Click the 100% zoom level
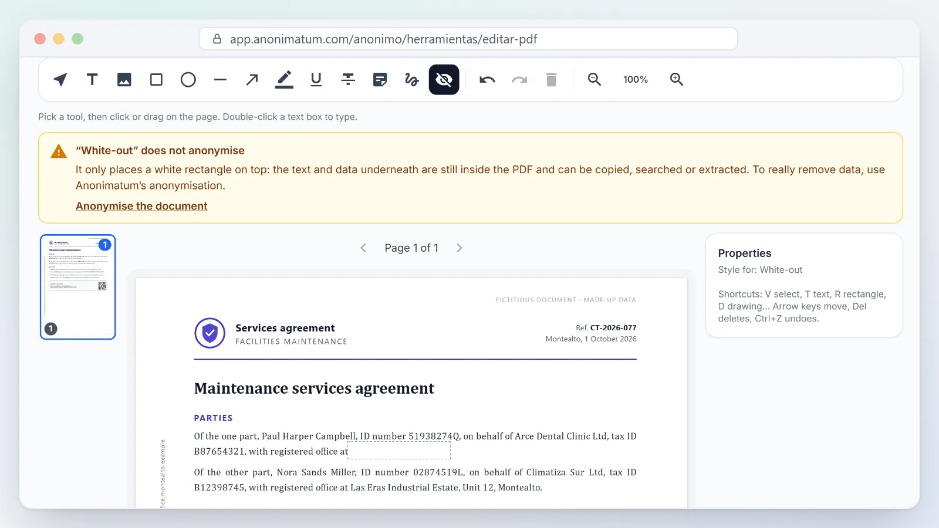Image resolution: width=939 pixels, height=528 pixels. coord(636,80)
